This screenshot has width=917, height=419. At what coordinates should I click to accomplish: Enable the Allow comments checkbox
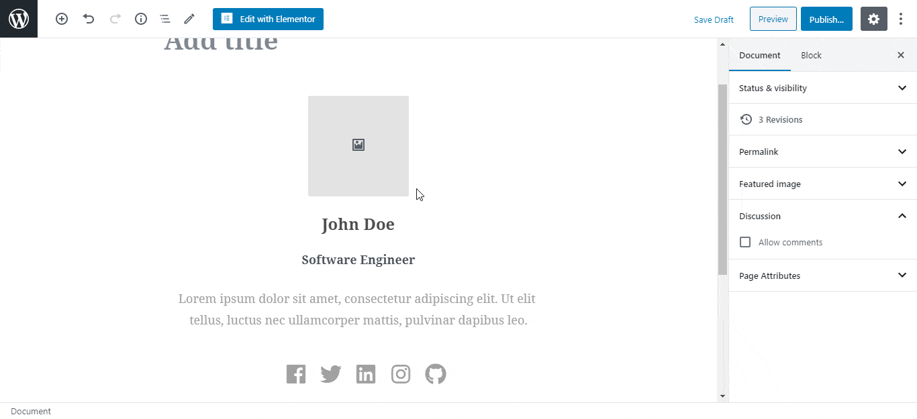pyautogui.click(x=745, y=242)
